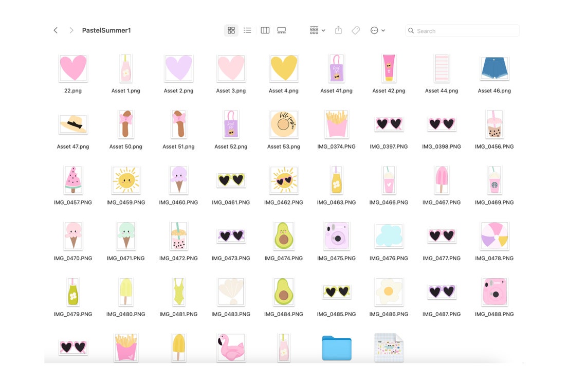Select the flamingo float thumbnail
Screen dimensions: 586x383
point(231,348)
